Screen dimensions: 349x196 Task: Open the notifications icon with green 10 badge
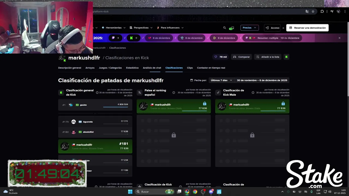coord(231,28)
